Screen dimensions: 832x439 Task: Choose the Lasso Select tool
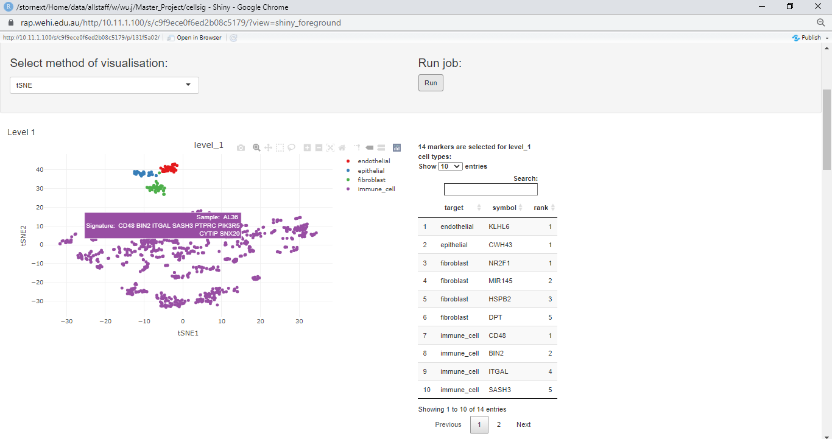(291, 147)
